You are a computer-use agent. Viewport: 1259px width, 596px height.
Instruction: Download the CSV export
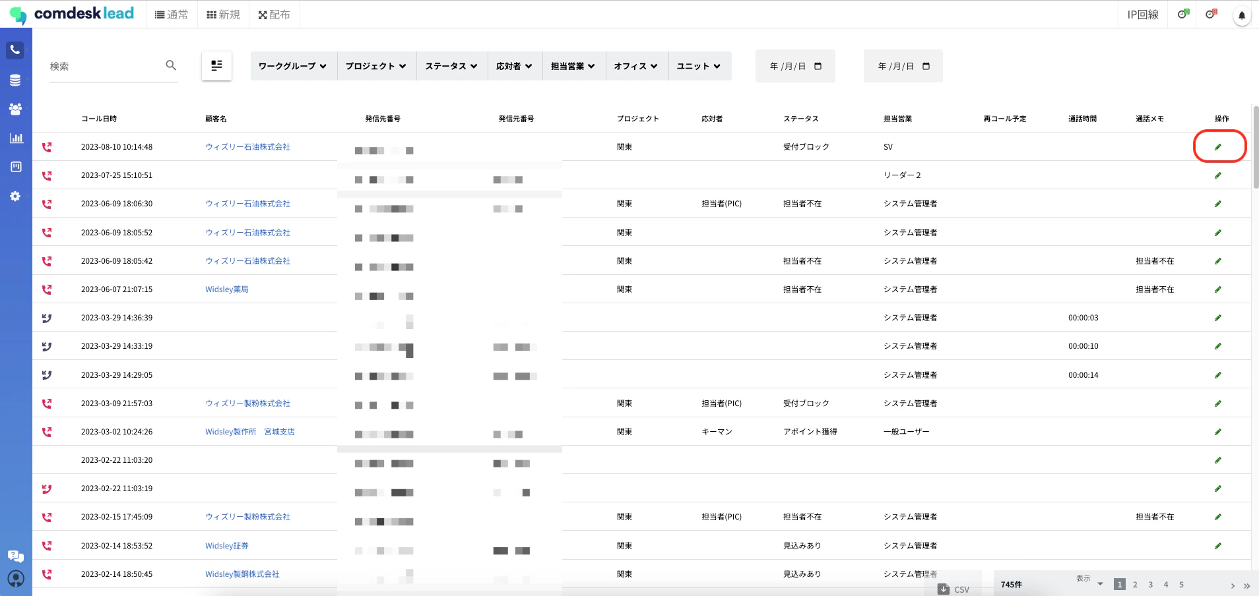tap(954, 589)
